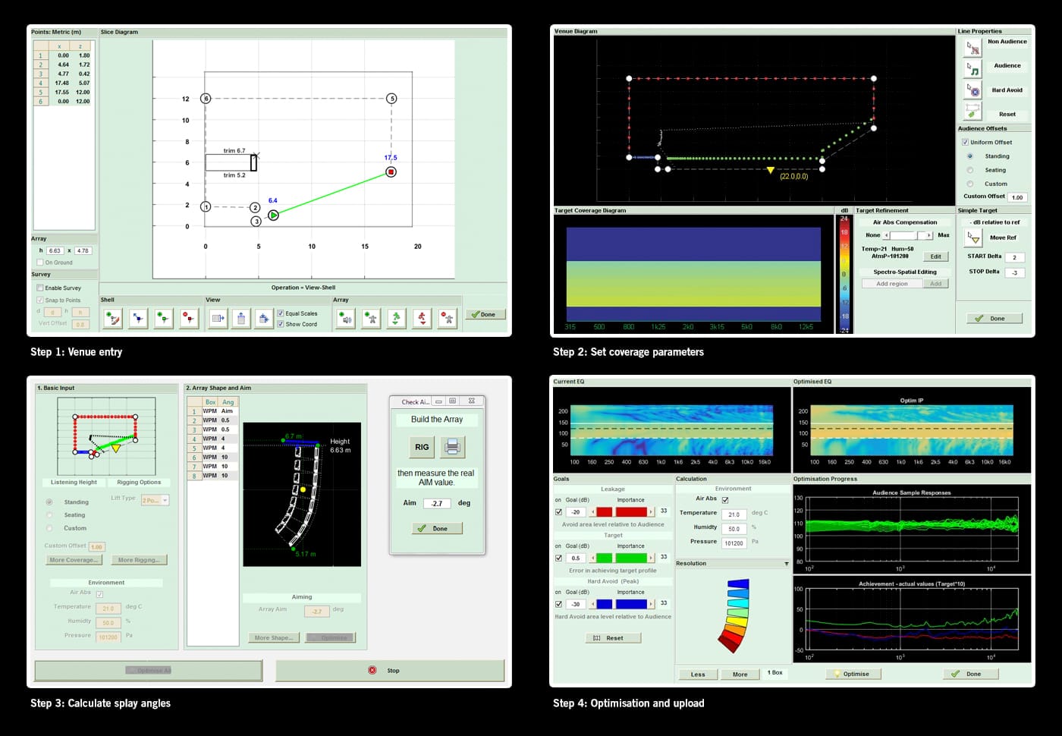Select the Seating radio button in Audience Offsets
Image resolution: width=1062 pixels, height=736 pixels.
click(x=970, y=170)
